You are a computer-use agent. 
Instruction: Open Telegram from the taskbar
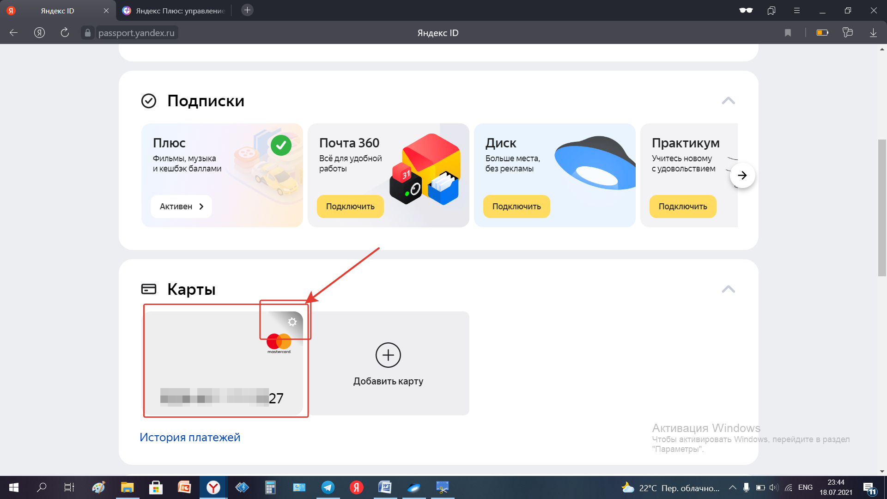pyautogui.click(x=328, y=487)
